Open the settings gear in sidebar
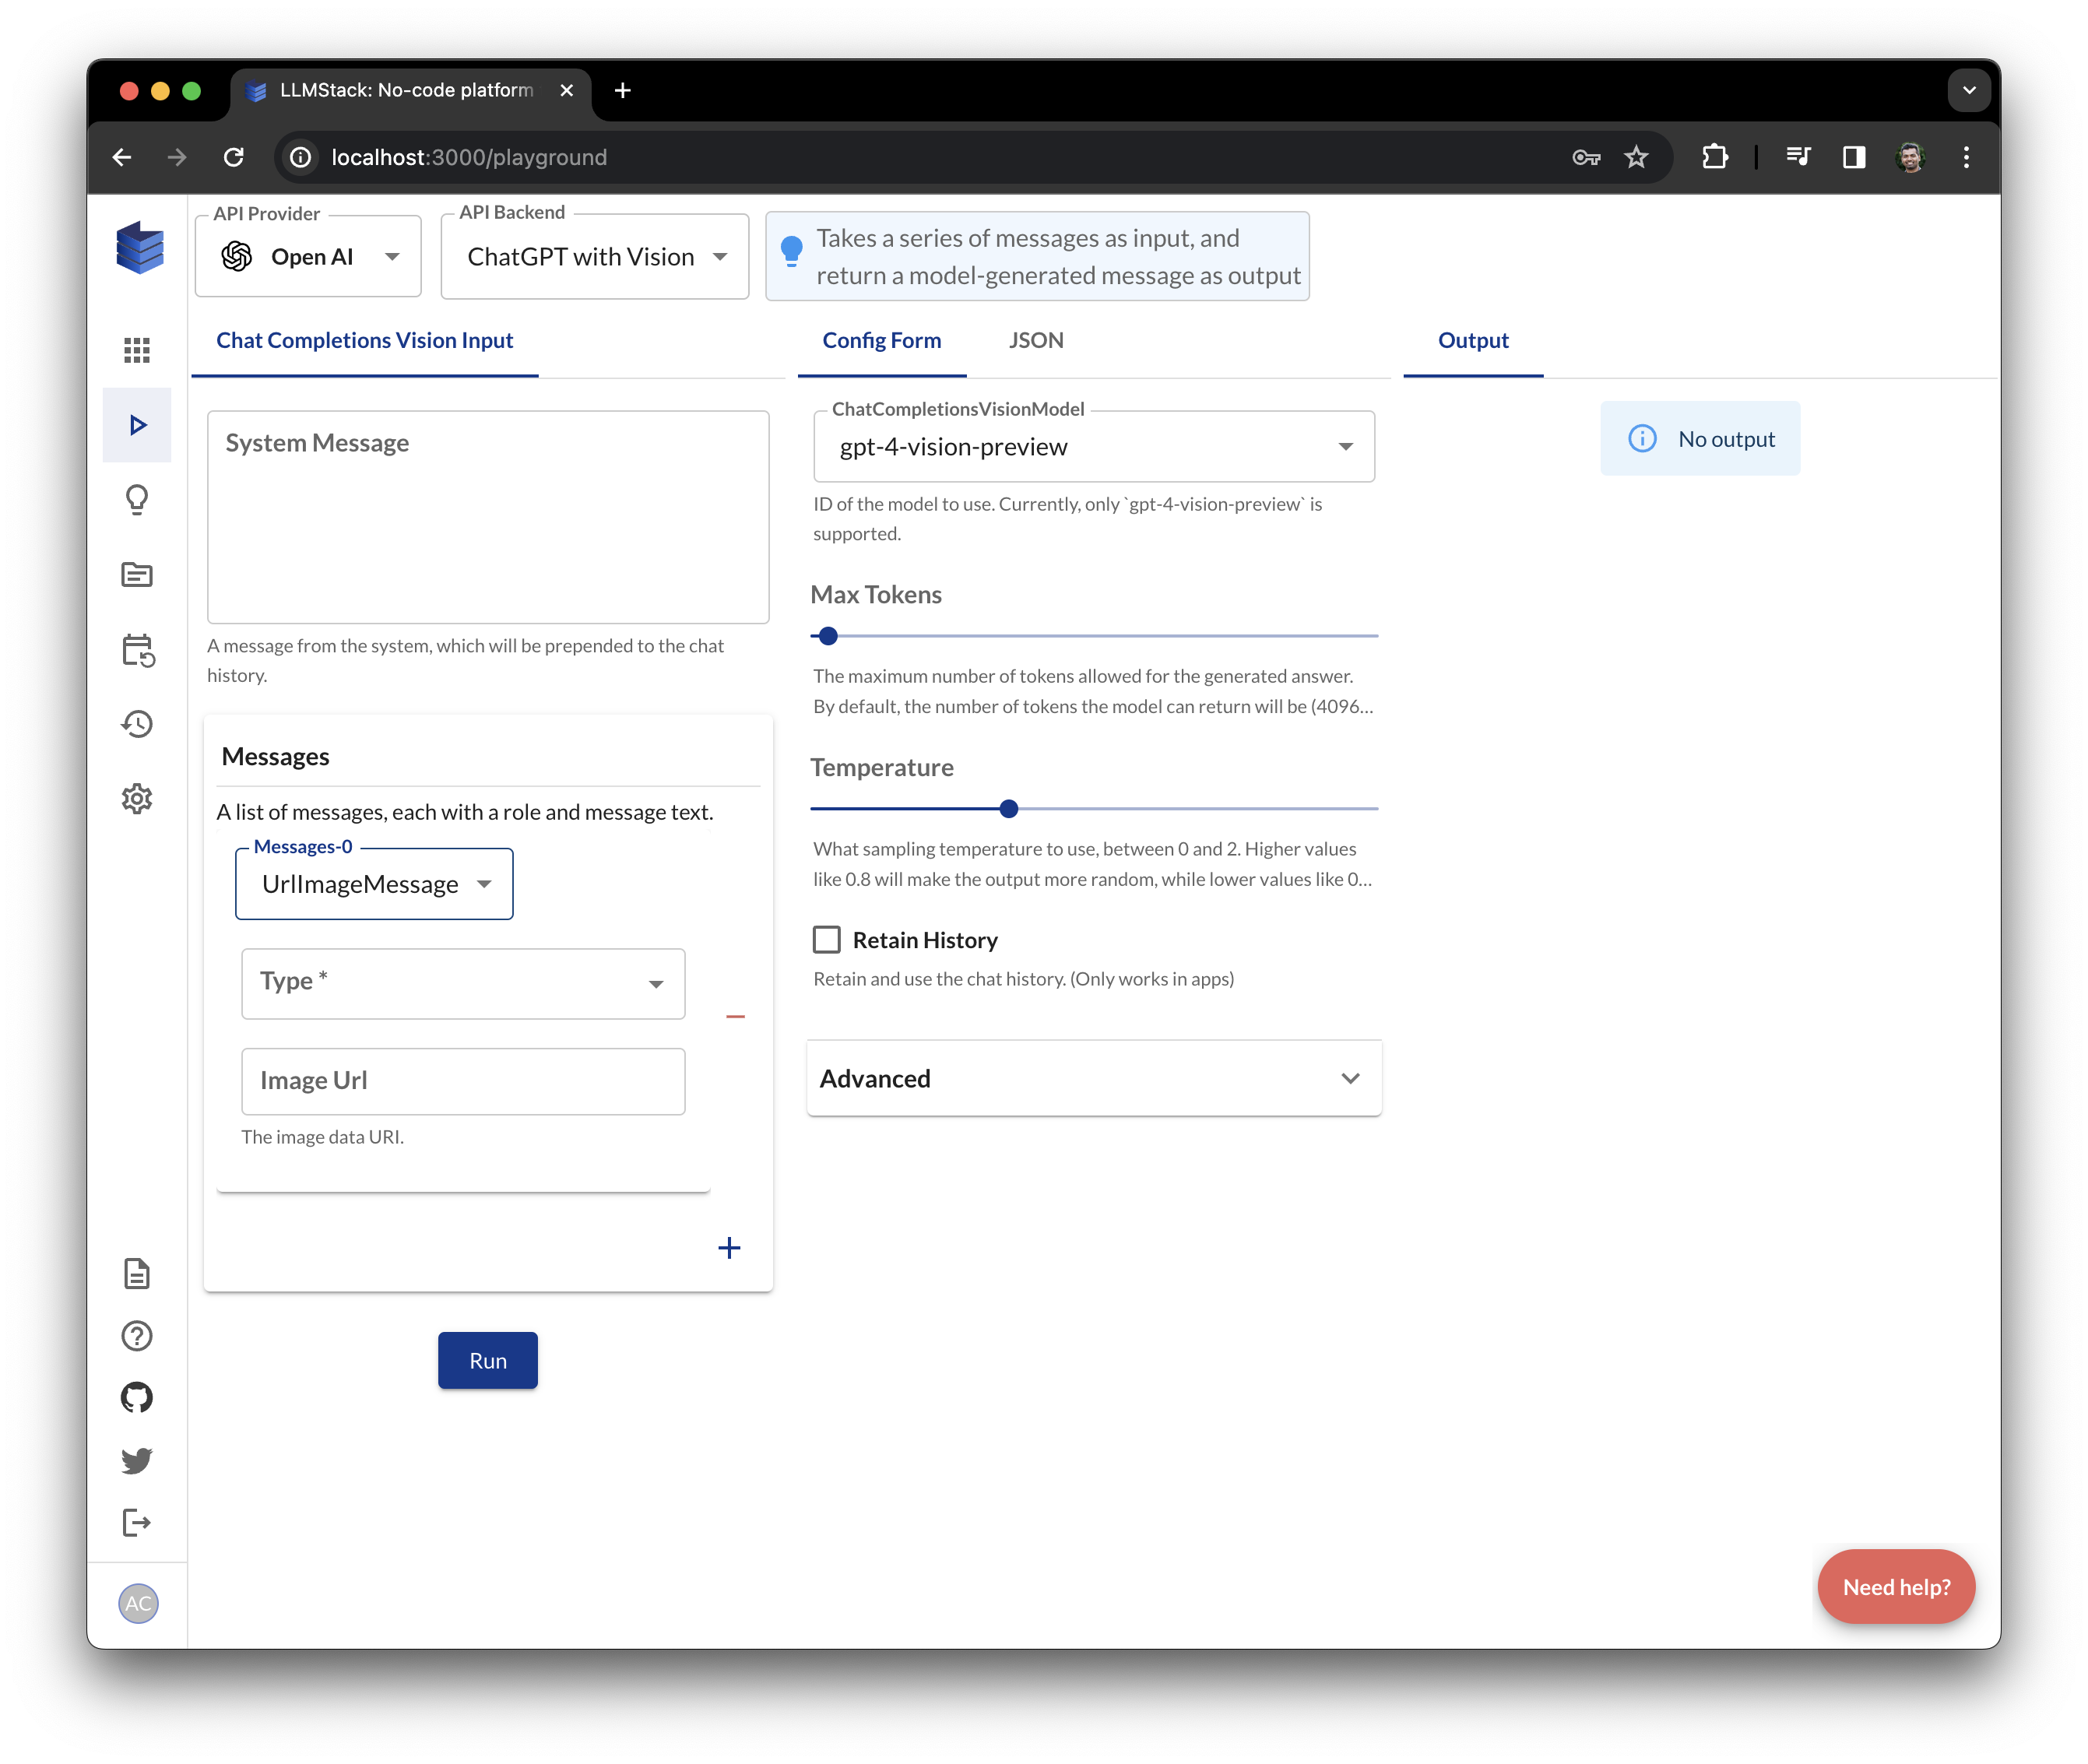 pyautogui.click(x=137, y=799)
